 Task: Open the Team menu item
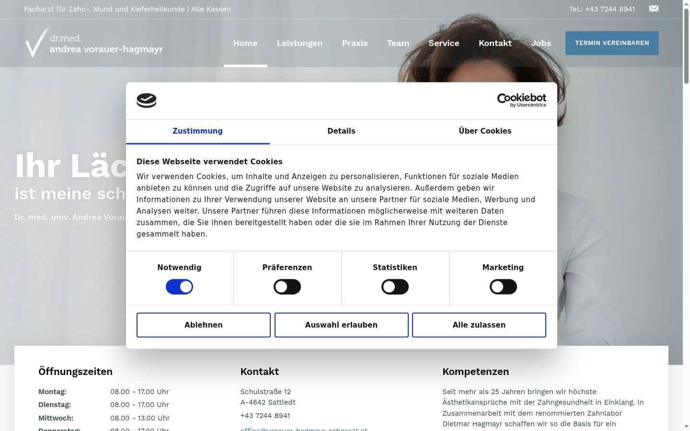click(398, 43)
